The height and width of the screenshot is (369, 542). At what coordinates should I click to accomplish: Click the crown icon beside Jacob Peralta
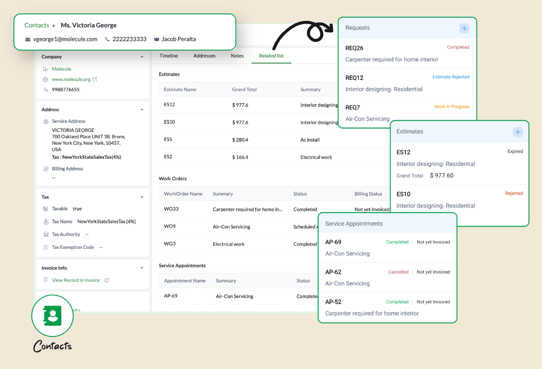click(157, 39)
